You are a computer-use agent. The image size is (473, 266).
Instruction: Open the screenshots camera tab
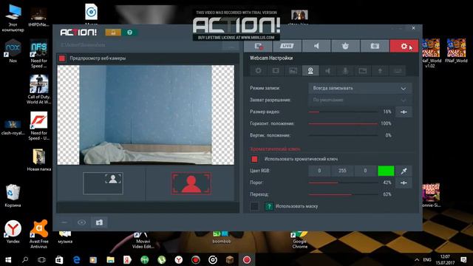click(375, 46)
